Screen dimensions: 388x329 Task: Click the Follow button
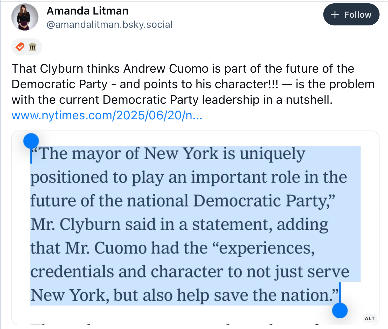(x=351, y=15)
